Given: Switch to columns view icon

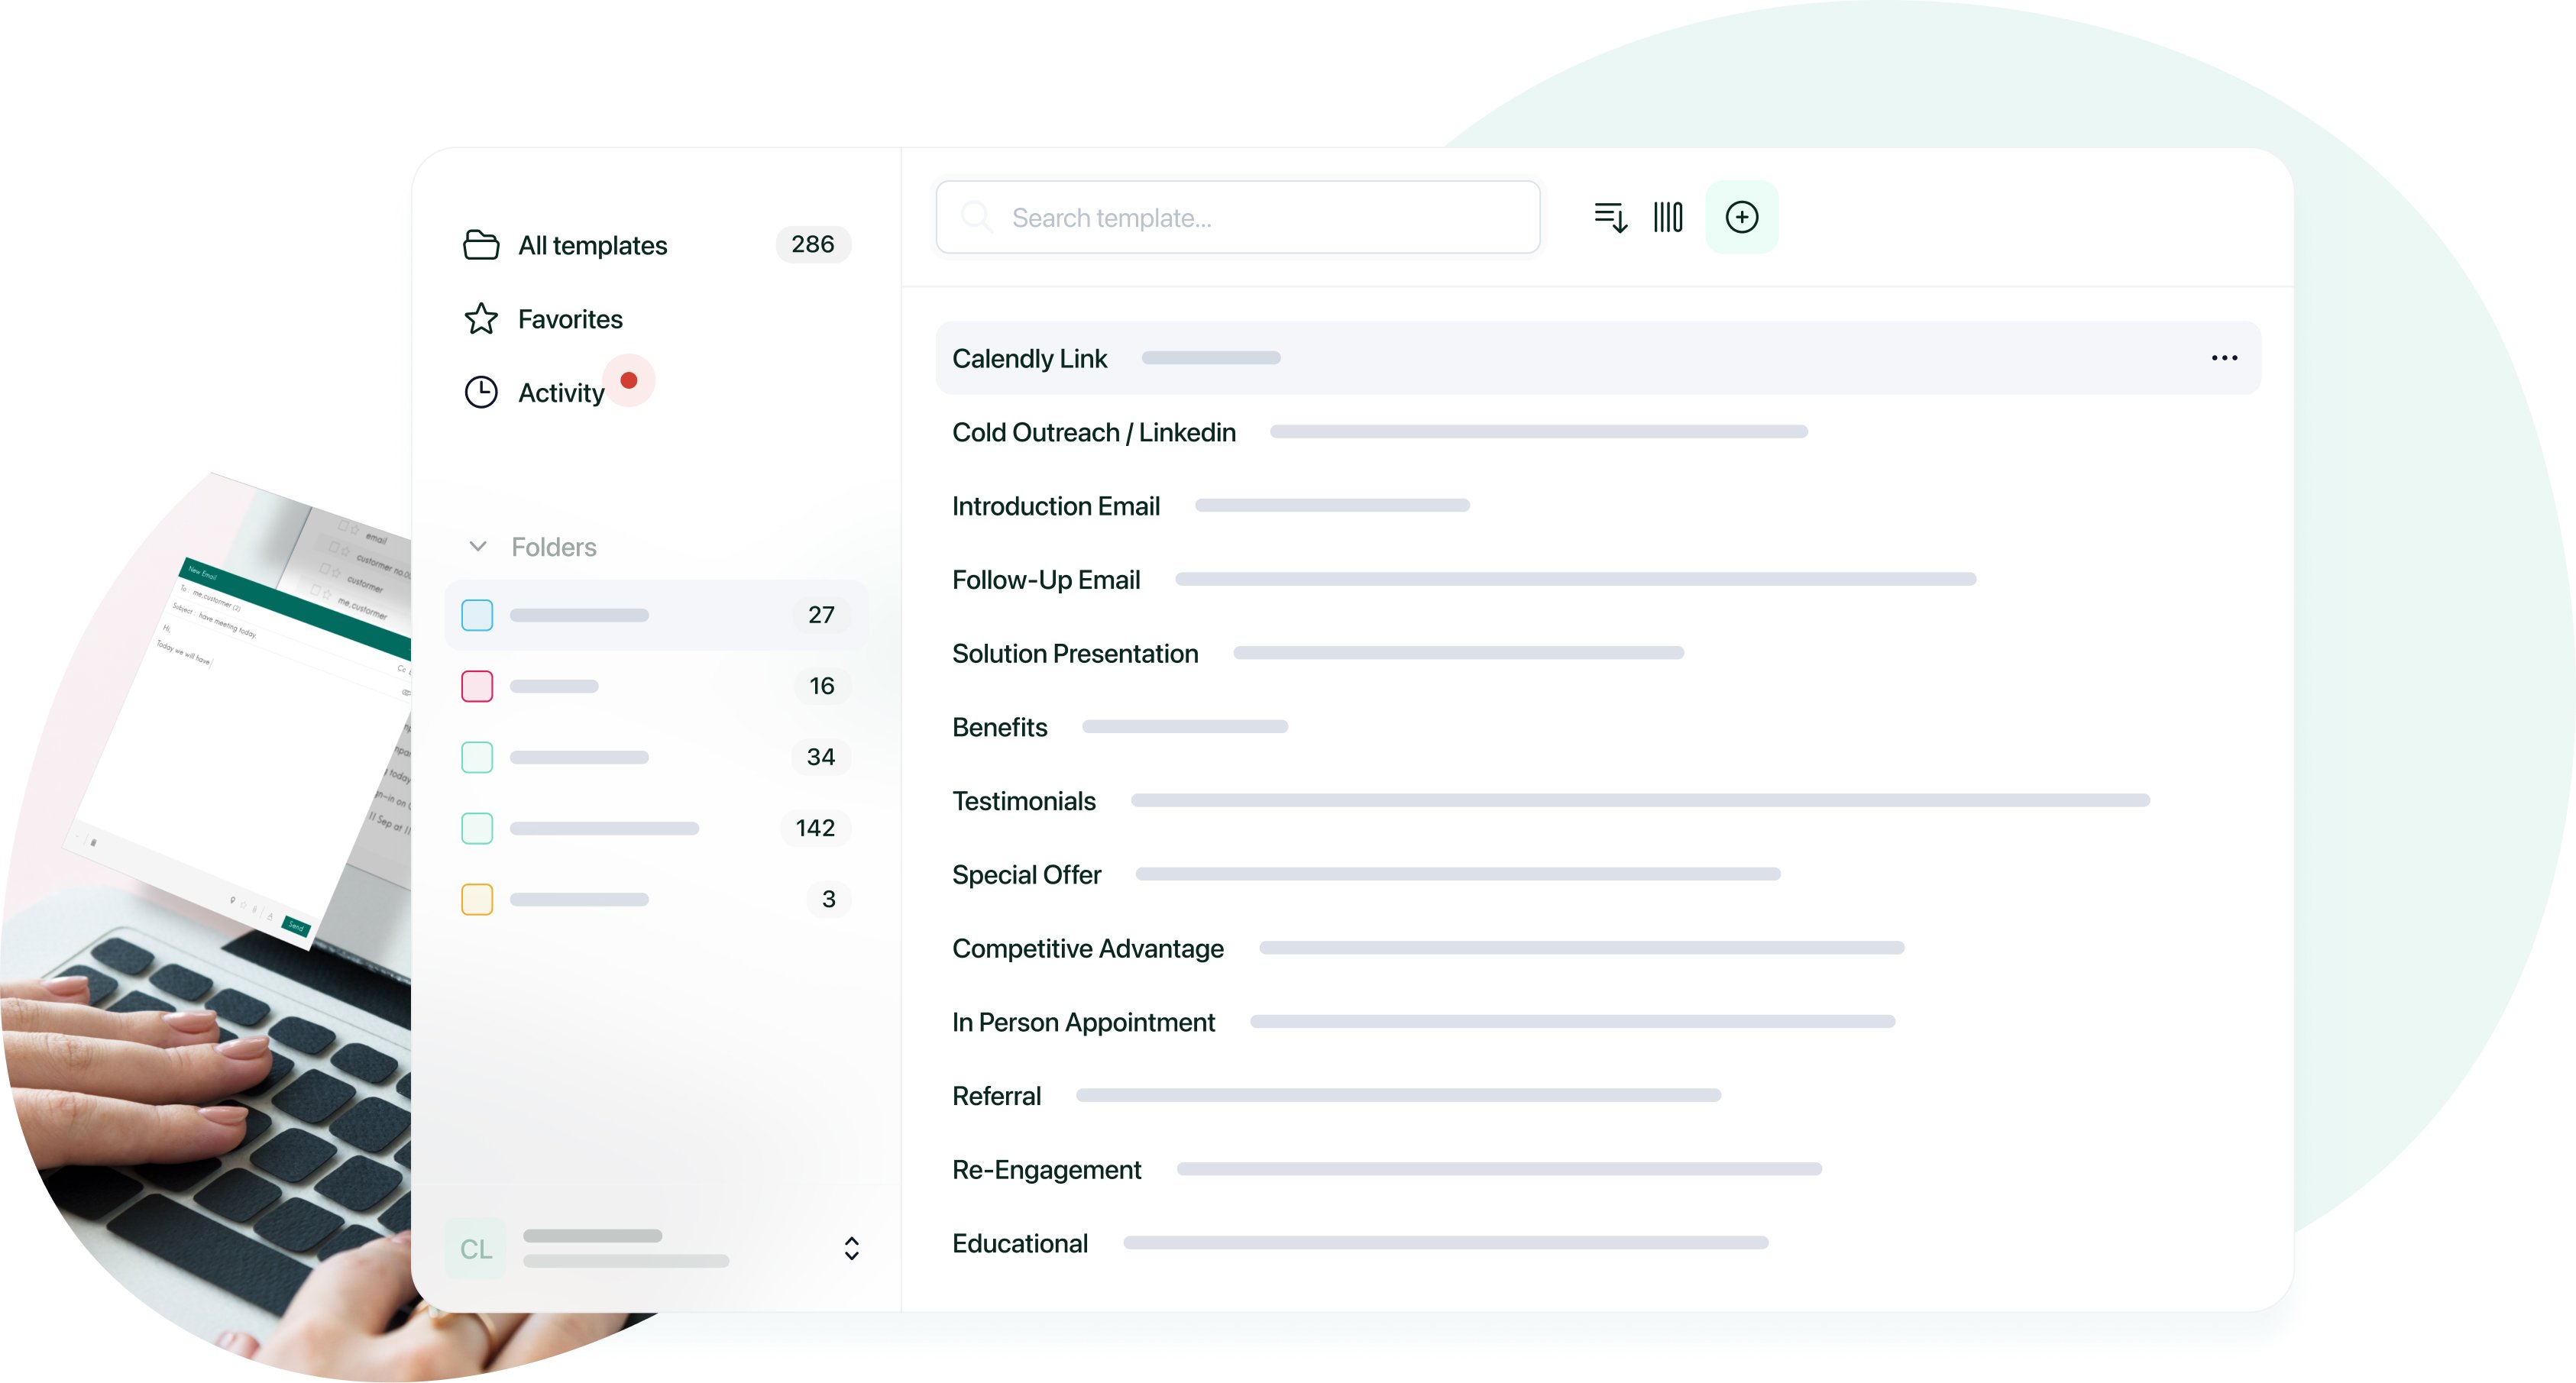Looking at the screenshot, I should click(1668, 217).
